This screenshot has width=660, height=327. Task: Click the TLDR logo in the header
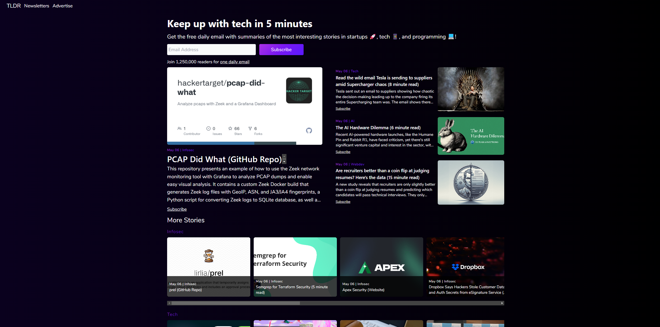(x=14, y=6)
